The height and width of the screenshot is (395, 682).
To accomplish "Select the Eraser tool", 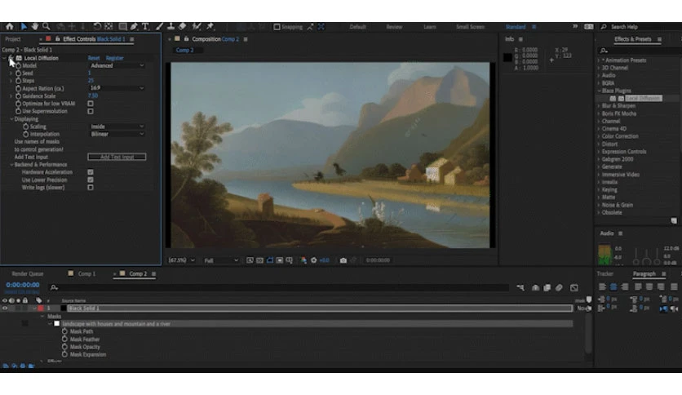I will 183,27.
